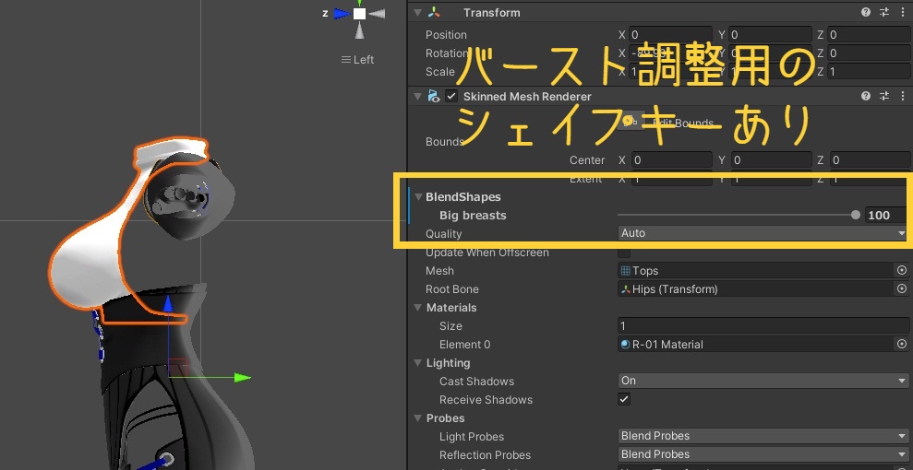Click the Skinned Mesh Renderer component icon
Image resolution: width=913 pixels, height=470 pixels.
[433, 96]
